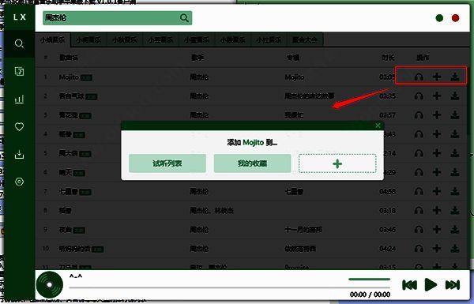Switch to the 小芸音乐 source tab
The width and height of the screenshot is (474, 304).
pyautogui.click(x=160, y=40)
